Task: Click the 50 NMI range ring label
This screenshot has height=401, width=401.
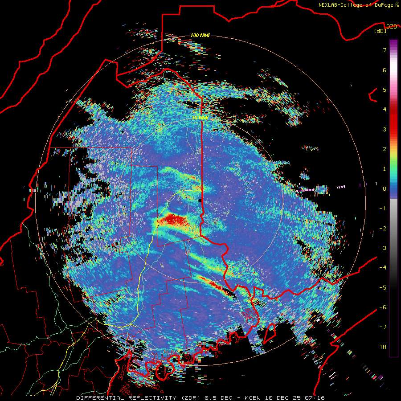Action: [x=200, y=118]
